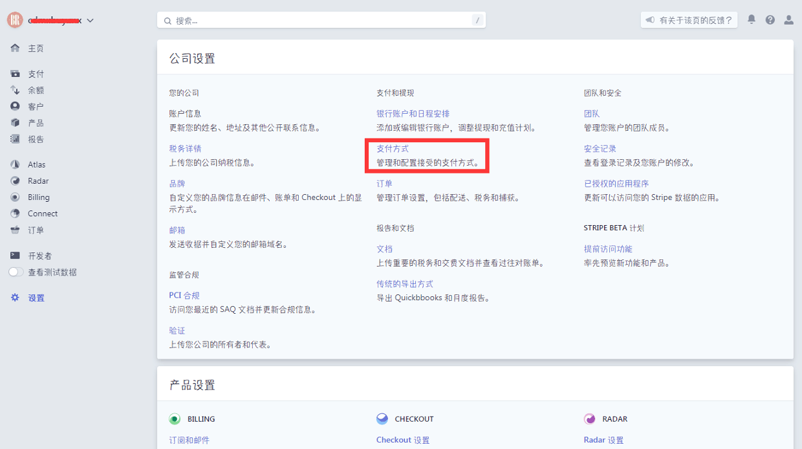
Task: Click the Billing icon in sidebar
Action: click(x=15, y=197)
